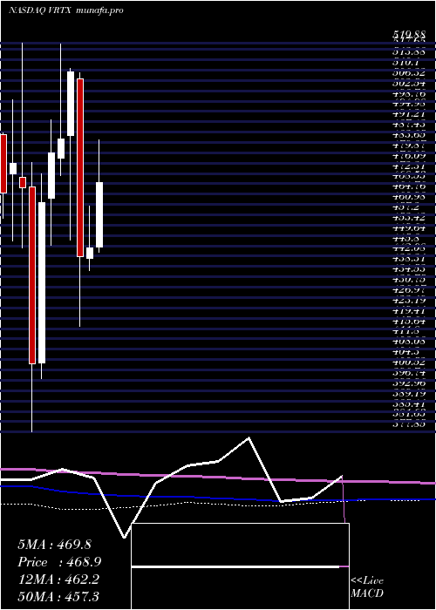Click the munafa.pro label in the header
Screen dimensions: 436x610
click(x=100, y=10)
